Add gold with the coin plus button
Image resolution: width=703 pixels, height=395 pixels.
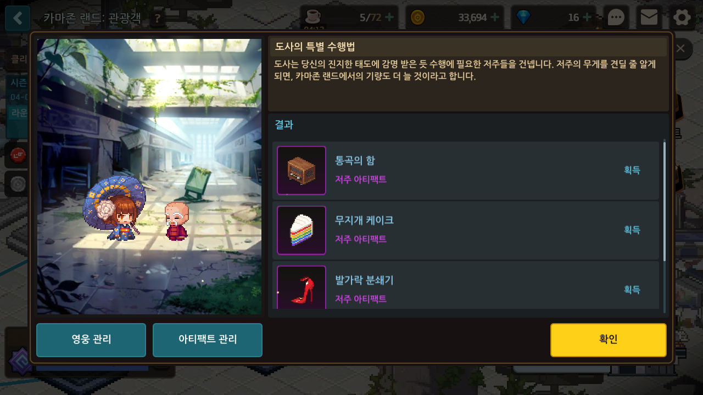tap(495, 18)
